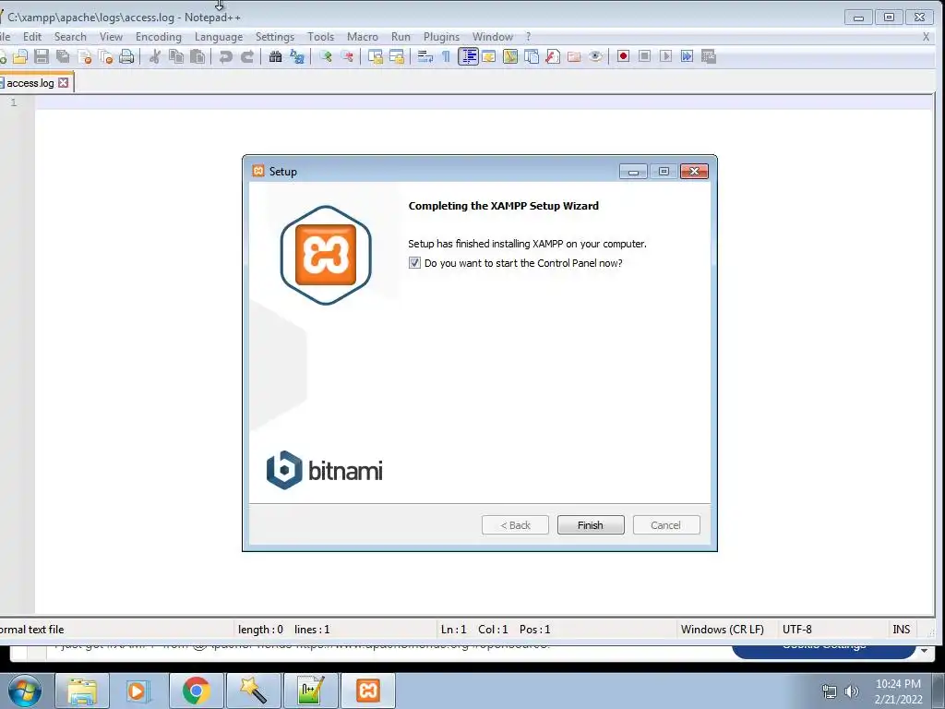Open the Windows Start button
Image resolution: width=945 pixels, height=709 pixels.
[x=25, y=691]
